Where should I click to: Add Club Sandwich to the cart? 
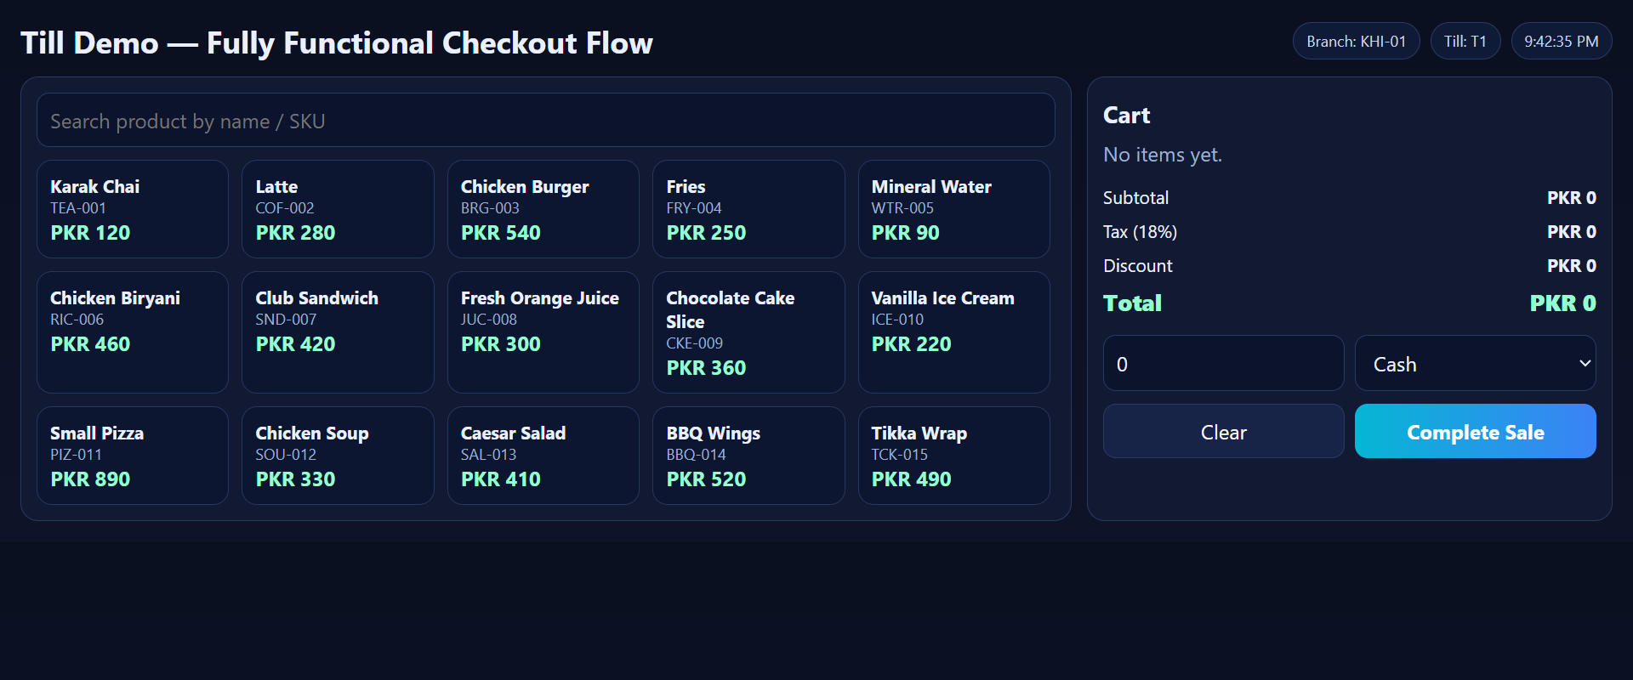point(338,331)
